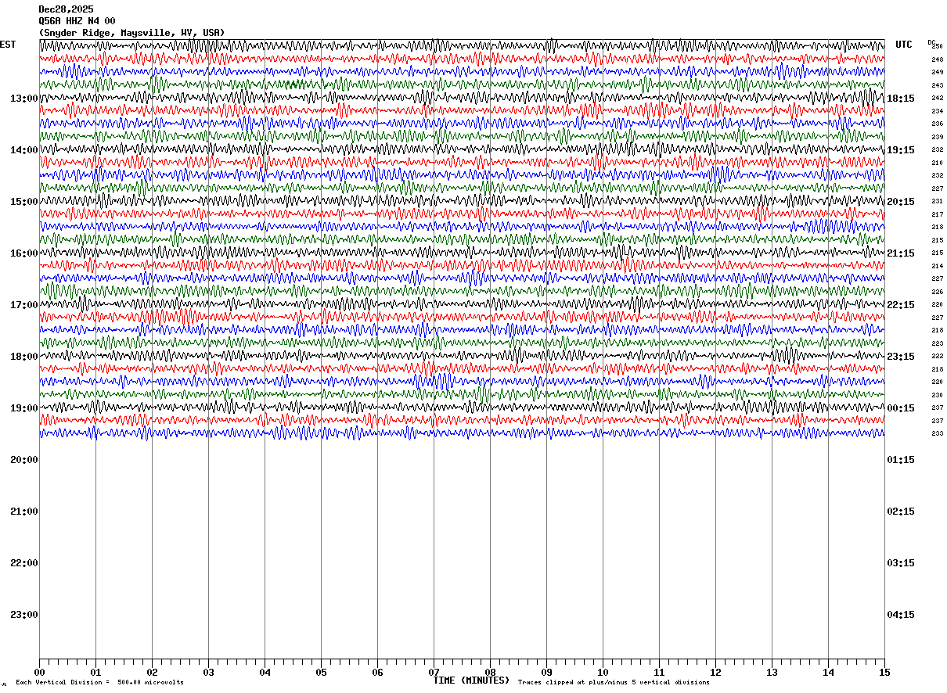Screen dimensions: 947x693
Task: Click the Traces clipped at plus/minus 5 note
Action: (614, 683)
